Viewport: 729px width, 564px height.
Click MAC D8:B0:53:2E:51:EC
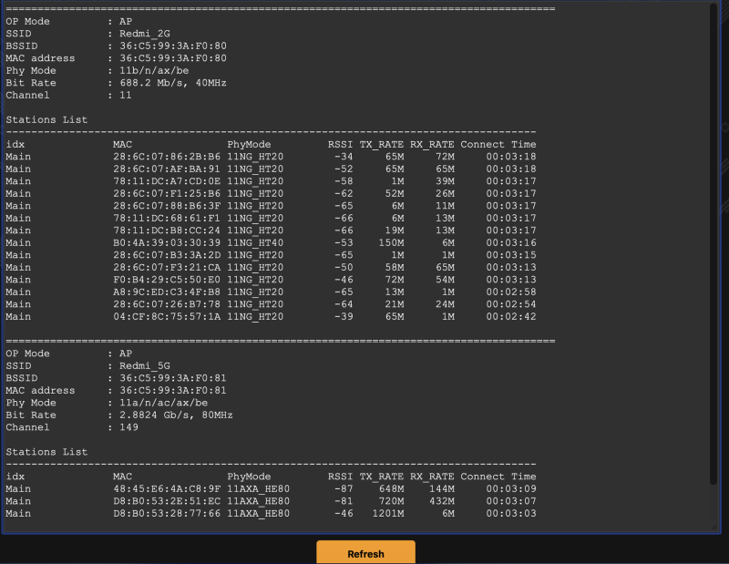(x=167, y=501)
